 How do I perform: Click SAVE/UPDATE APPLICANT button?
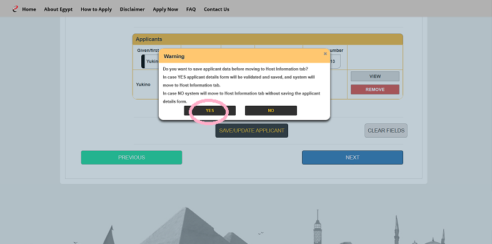point(252,130)
